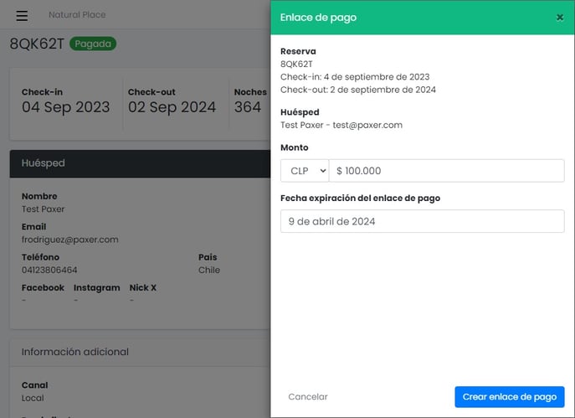
Task: Click the Check-out date 02 Sep 2024
Action: [172, 107]
